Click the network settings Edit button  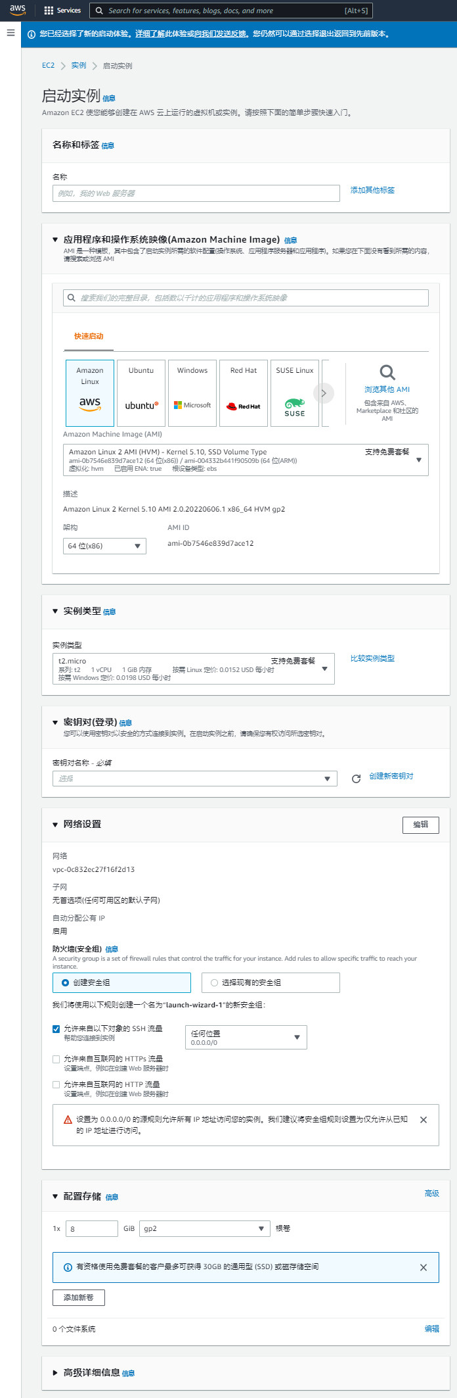pyautogui.click(x=421, y=825)
